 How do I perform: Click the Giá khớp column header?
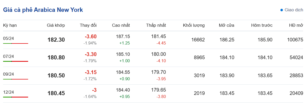tap(56, 25)
